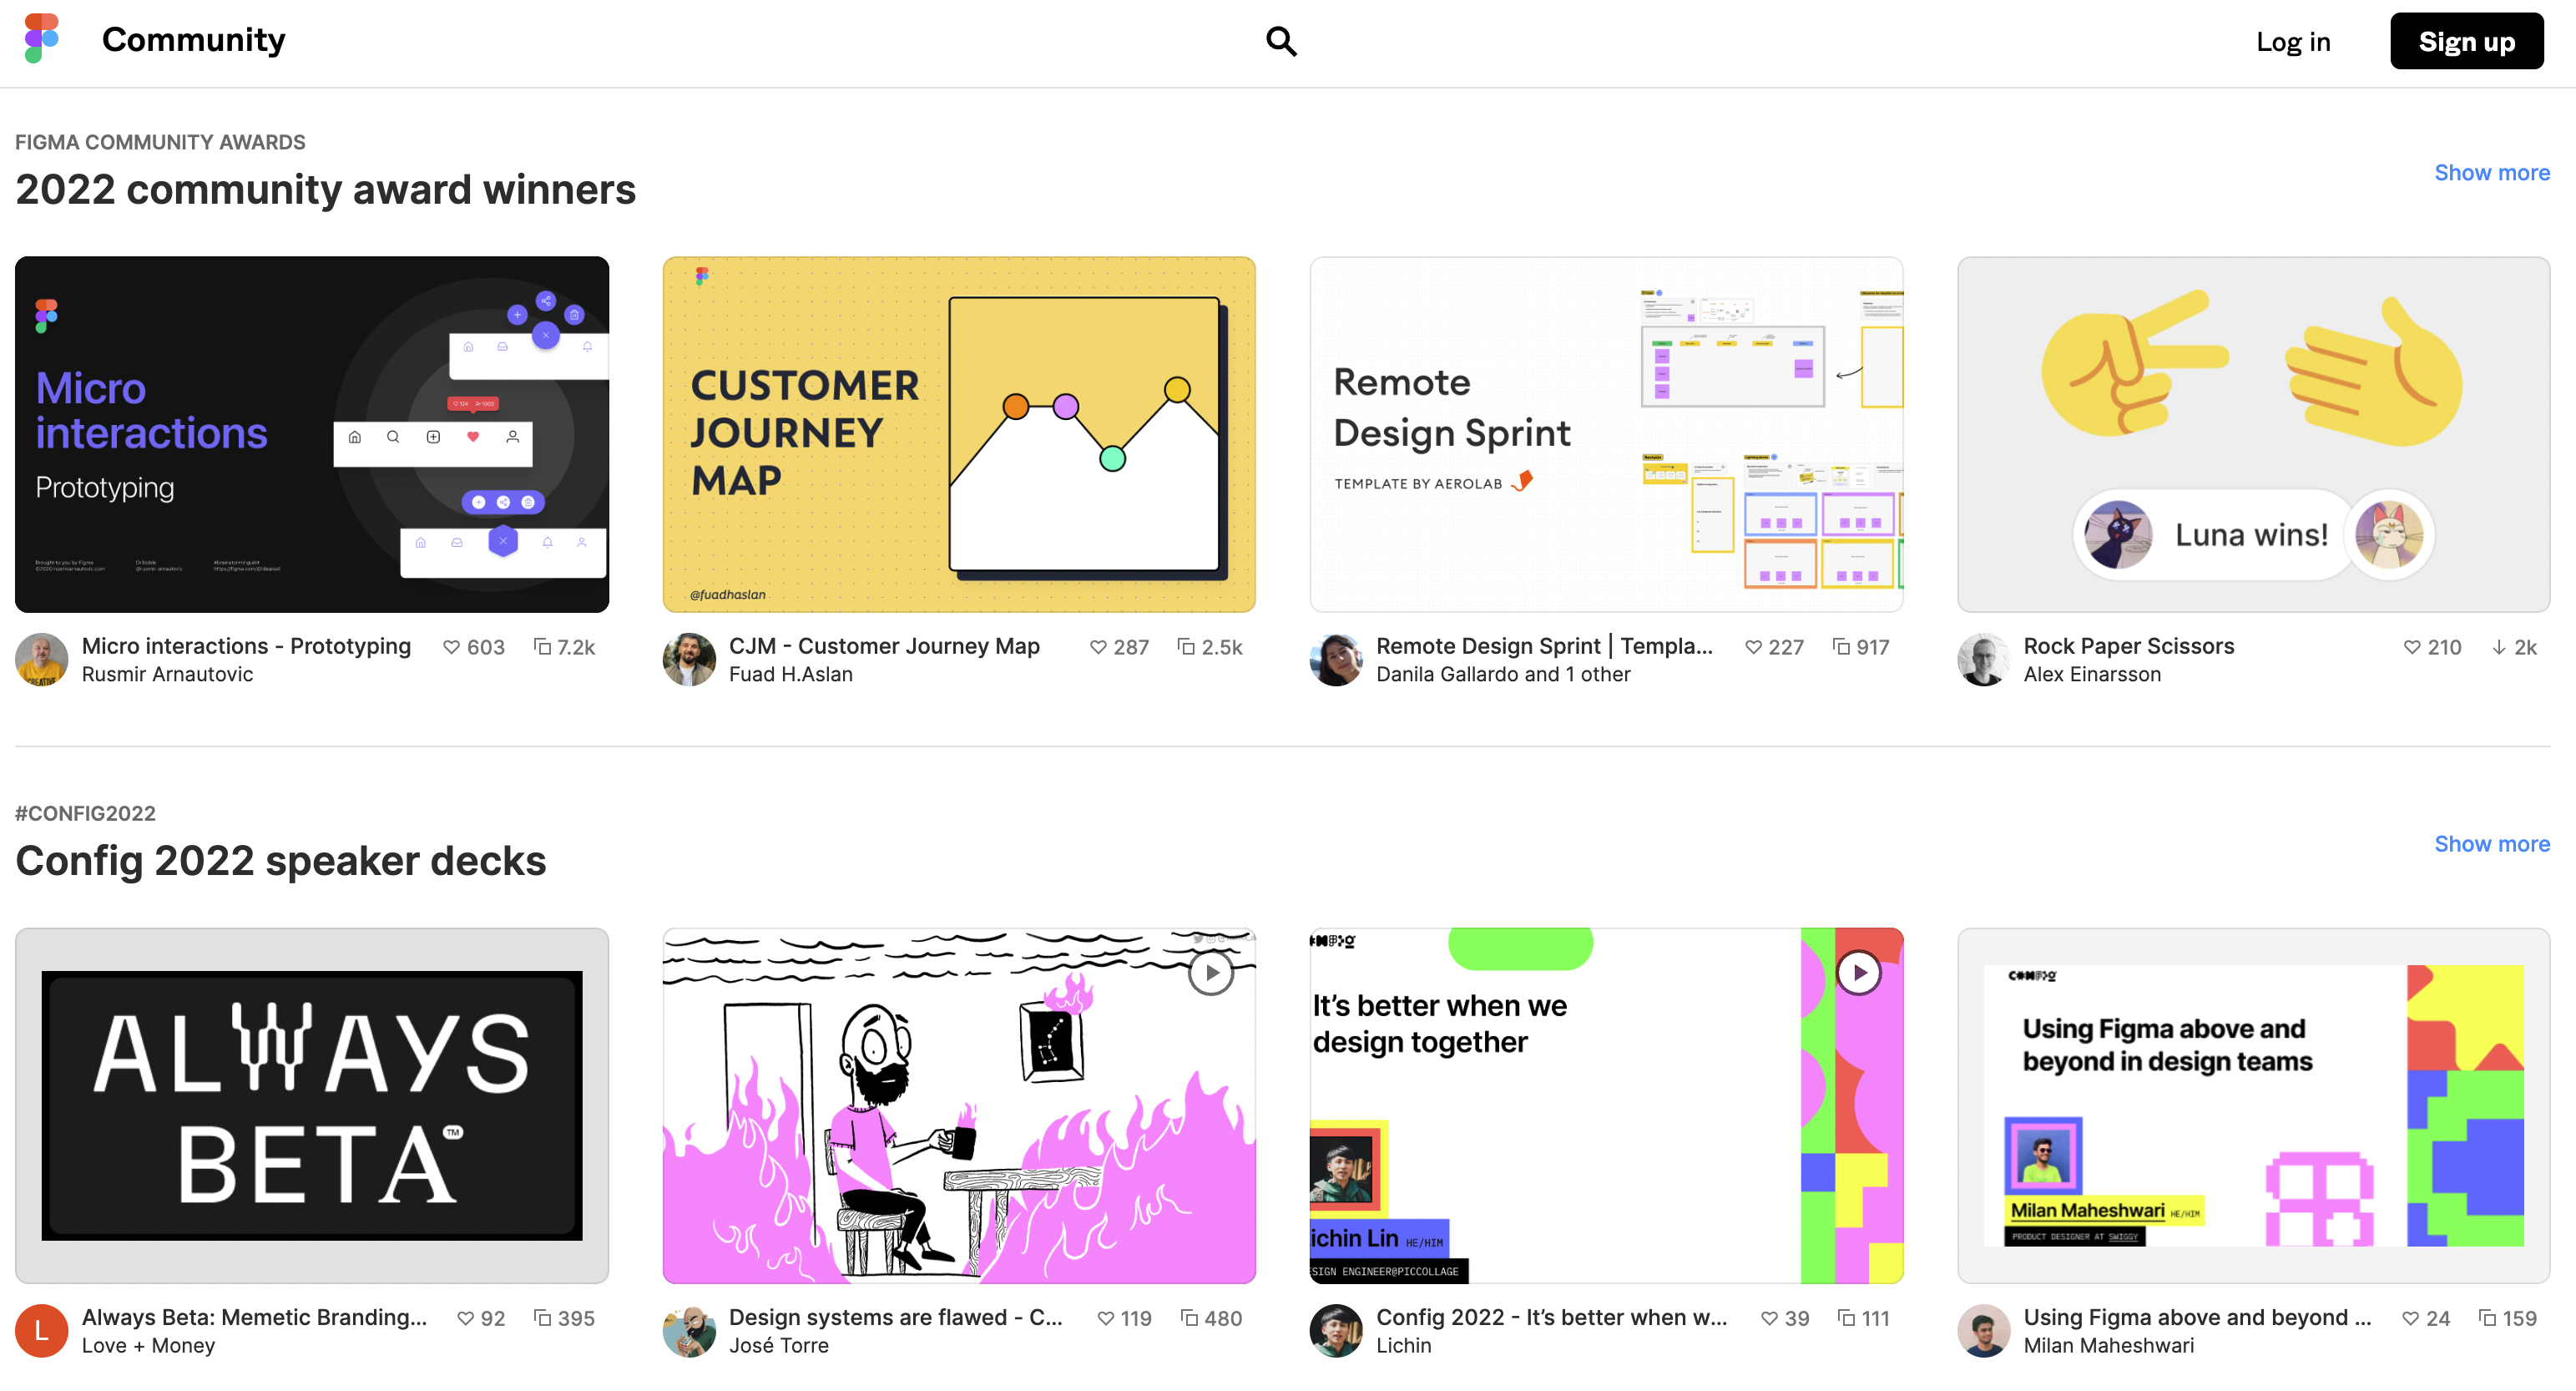
Task: Click heart icon on Rock Paper Scissors
Action: [2412, 647]
